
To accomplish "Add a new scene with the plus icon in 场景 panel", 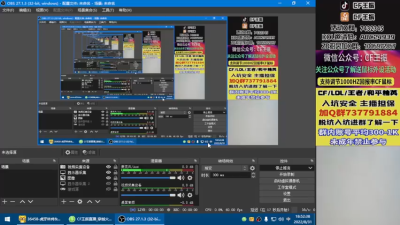I will pyautogui.click(x=4, y=201).
